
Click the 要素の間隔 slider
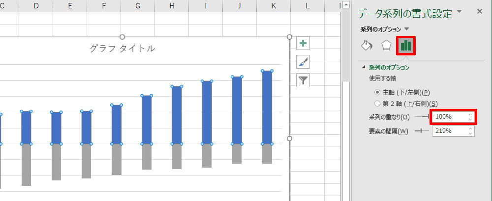point(422,131)
